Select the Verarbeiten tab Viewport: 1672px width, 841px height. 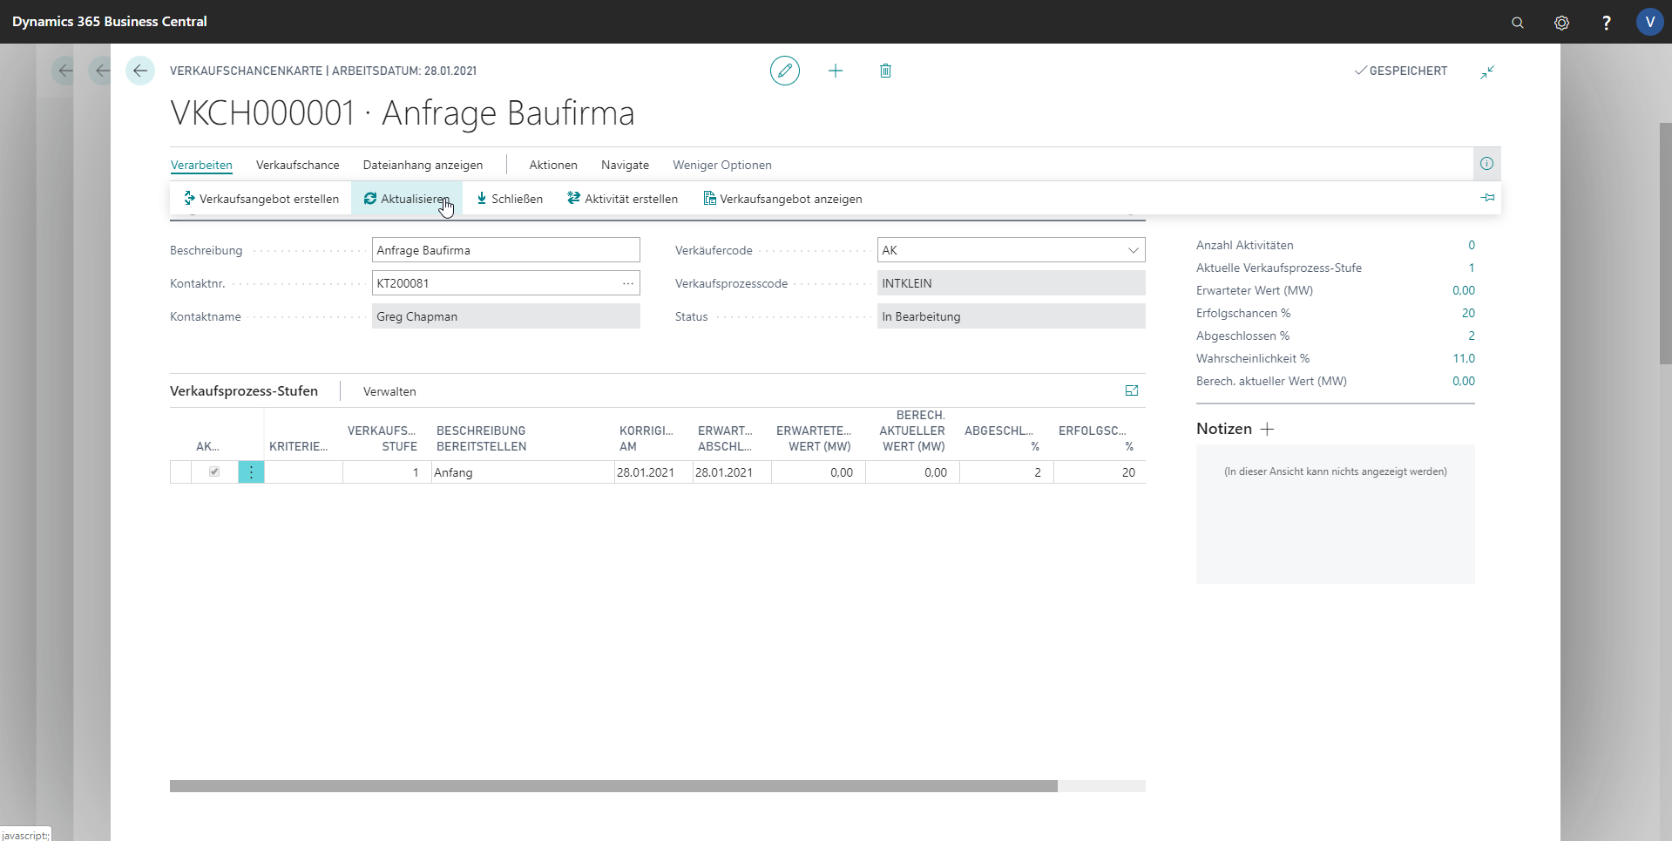(201, 165)
